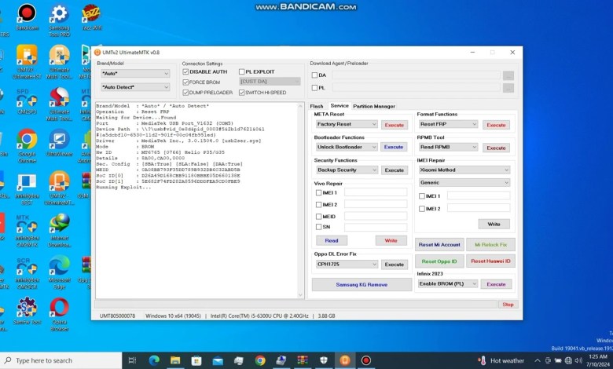This screenshot has width=613, height=369.
Task: Click the Mi Relock Fix button
Action: 490,244
